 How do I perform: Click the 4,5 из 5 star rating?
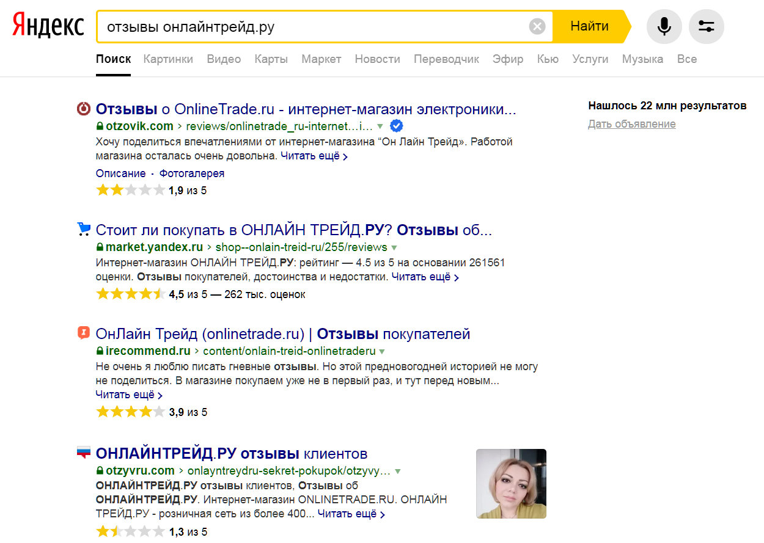tap(200, 294)
